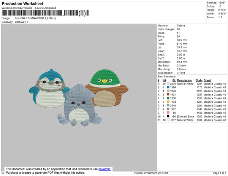Click the Width value 4.80 in

click(x=222, y=14)
